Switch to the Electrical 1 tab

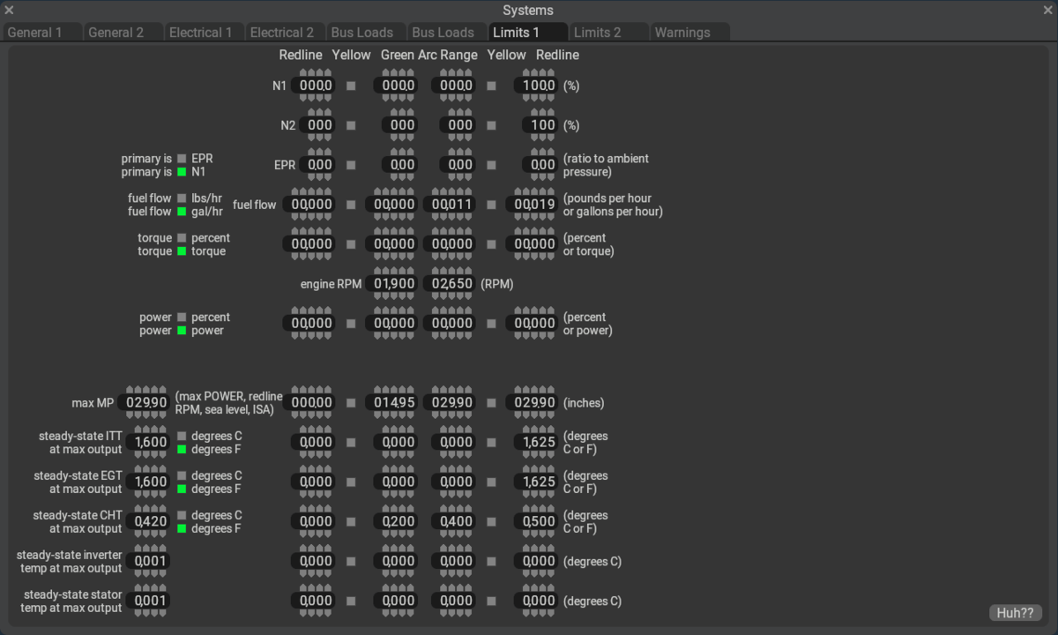[x=201, y=33]
